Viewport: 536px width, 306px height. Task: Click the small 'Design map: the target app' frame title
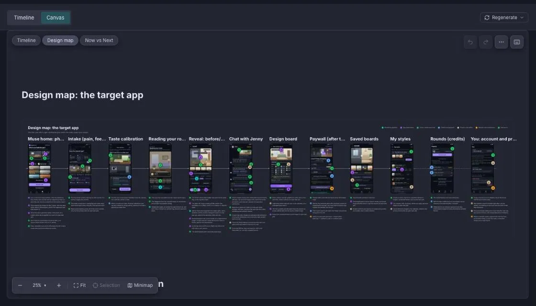pos(53,128)
